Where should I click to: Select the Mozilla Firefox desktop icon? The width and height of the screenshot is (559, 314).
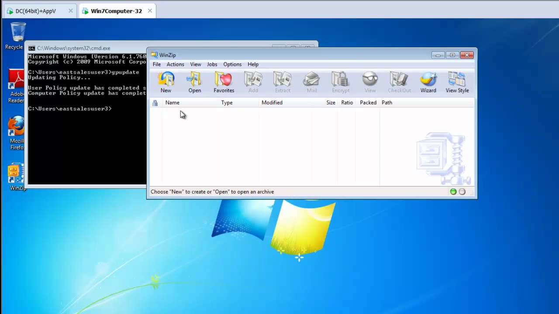click(x=17, y=133)
